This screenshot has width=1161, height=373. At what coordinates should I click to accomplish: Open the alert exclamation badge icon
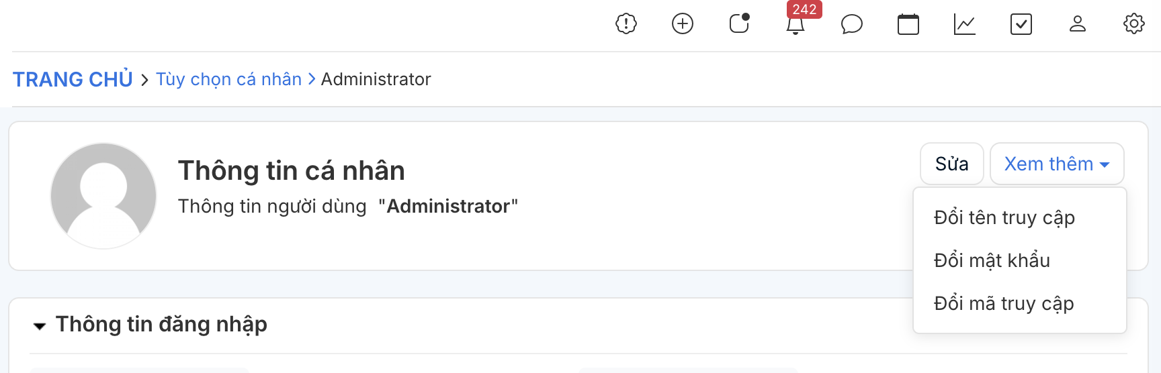point(626,24)
